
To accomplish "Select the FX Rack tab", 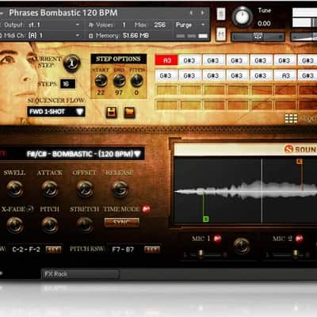I will coord(81,274).
